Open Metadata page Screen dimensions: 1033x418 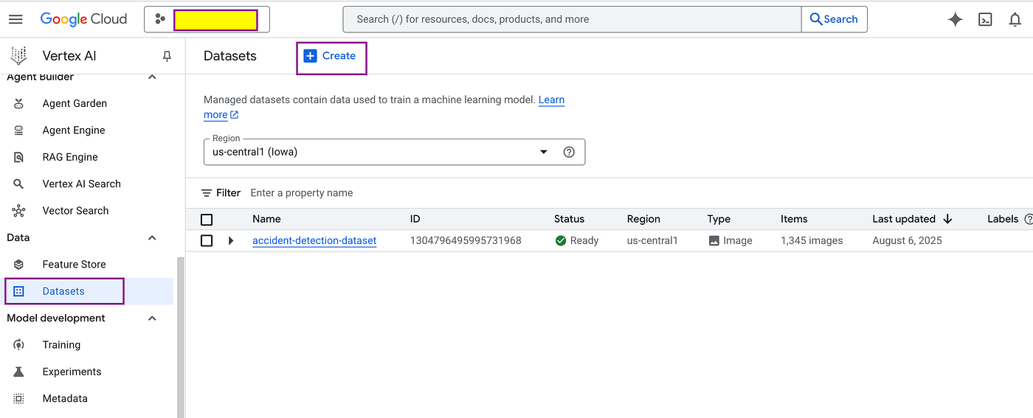pos(65,398)
